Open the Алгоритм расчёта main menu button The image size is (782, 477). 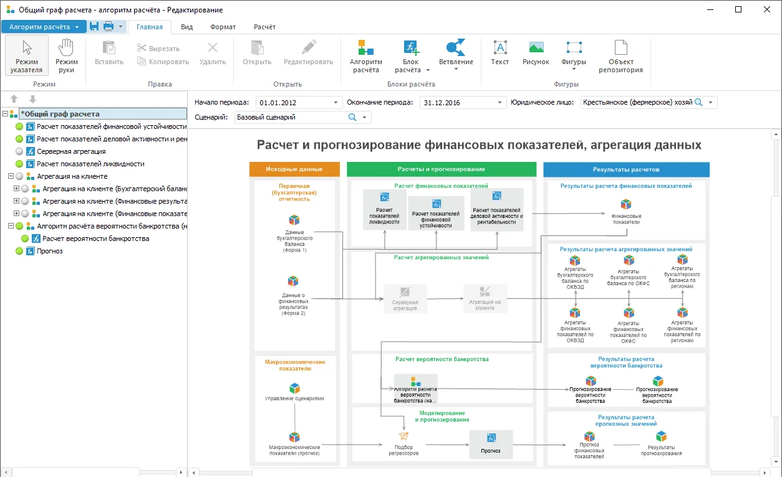coord(44,27)
